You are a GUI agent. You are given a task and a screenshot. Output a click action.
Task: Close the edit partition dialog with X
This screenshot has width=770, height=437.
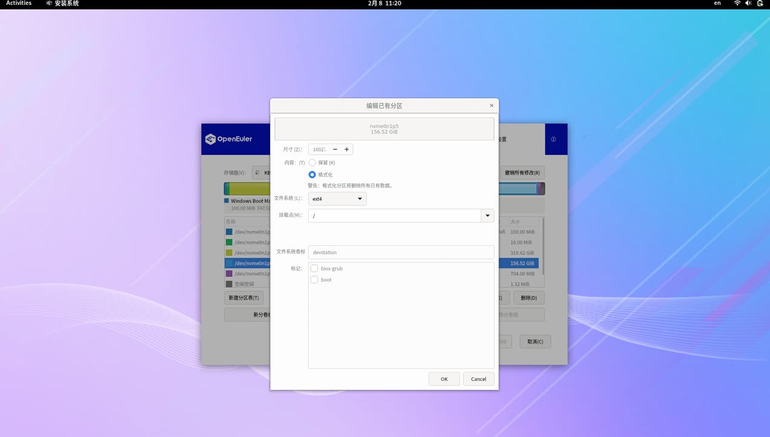pos(491,105)
